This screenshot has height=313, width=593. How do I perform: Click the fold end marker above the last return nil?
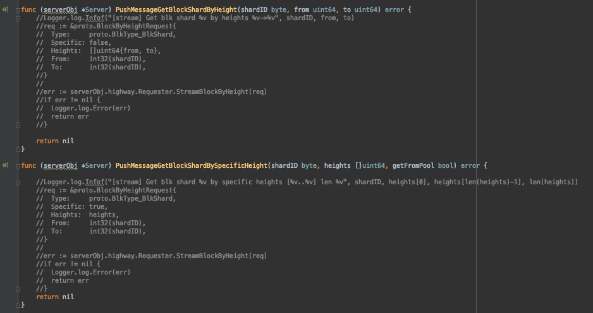[18, 289]
